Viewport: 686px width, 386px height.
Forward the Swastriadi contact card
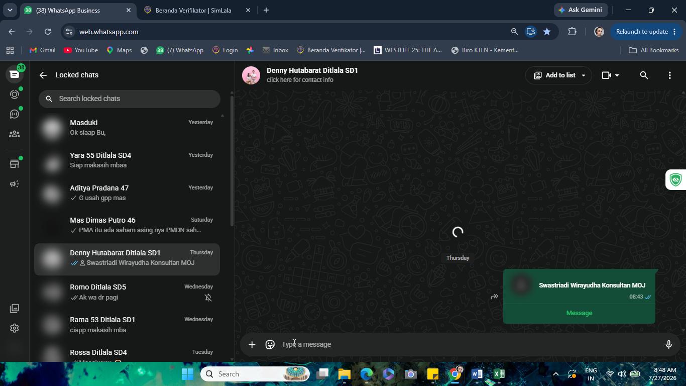(495, 297)
